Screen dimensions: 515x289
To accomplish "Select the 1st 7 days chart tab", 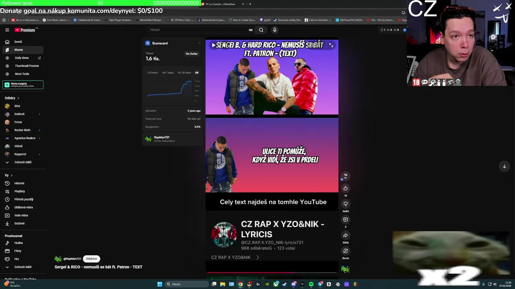I will pyautogui.click(x=168, y=73).
